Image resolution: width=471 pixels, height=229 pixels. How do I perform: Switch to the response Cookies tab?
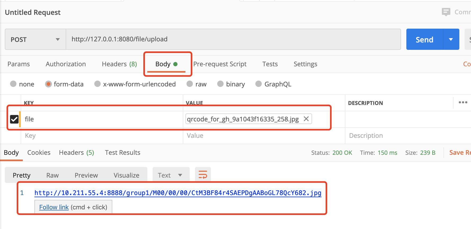(39, 153)
